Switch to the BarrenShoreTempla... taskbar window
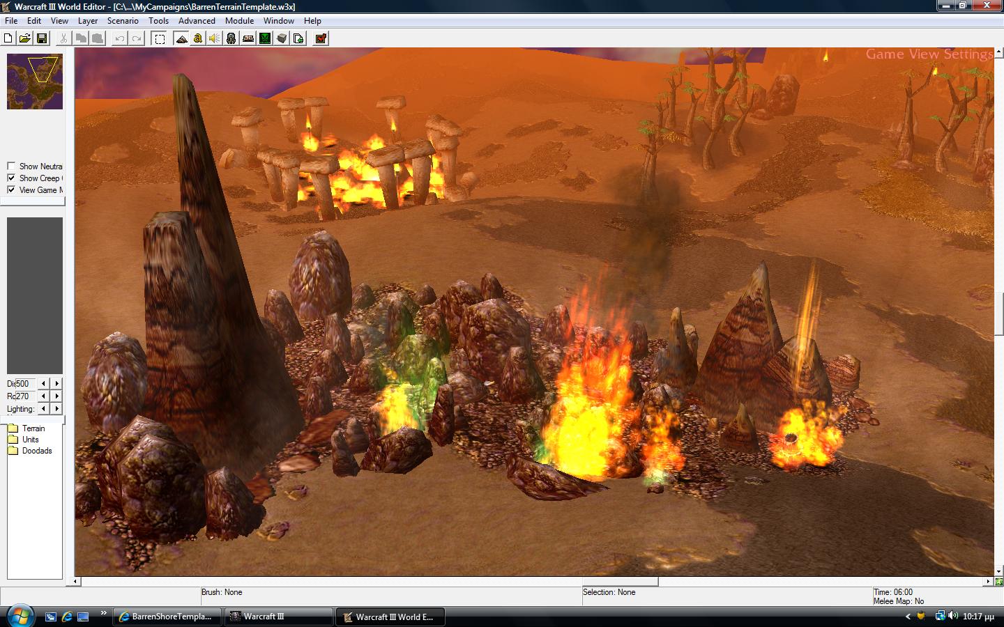Screen dimensions: 1004x627 tap(167, 617)
